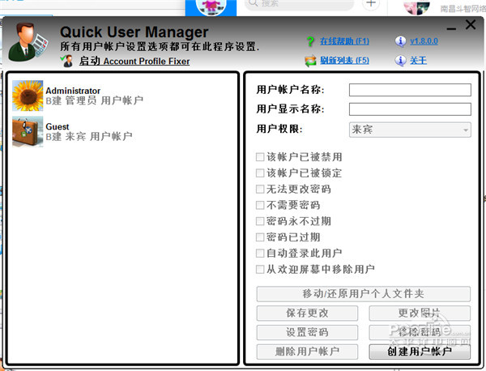Open the 用户权限 dropdown showing 来宾
This screenshot has width=486, height=371.
point(410,130)
